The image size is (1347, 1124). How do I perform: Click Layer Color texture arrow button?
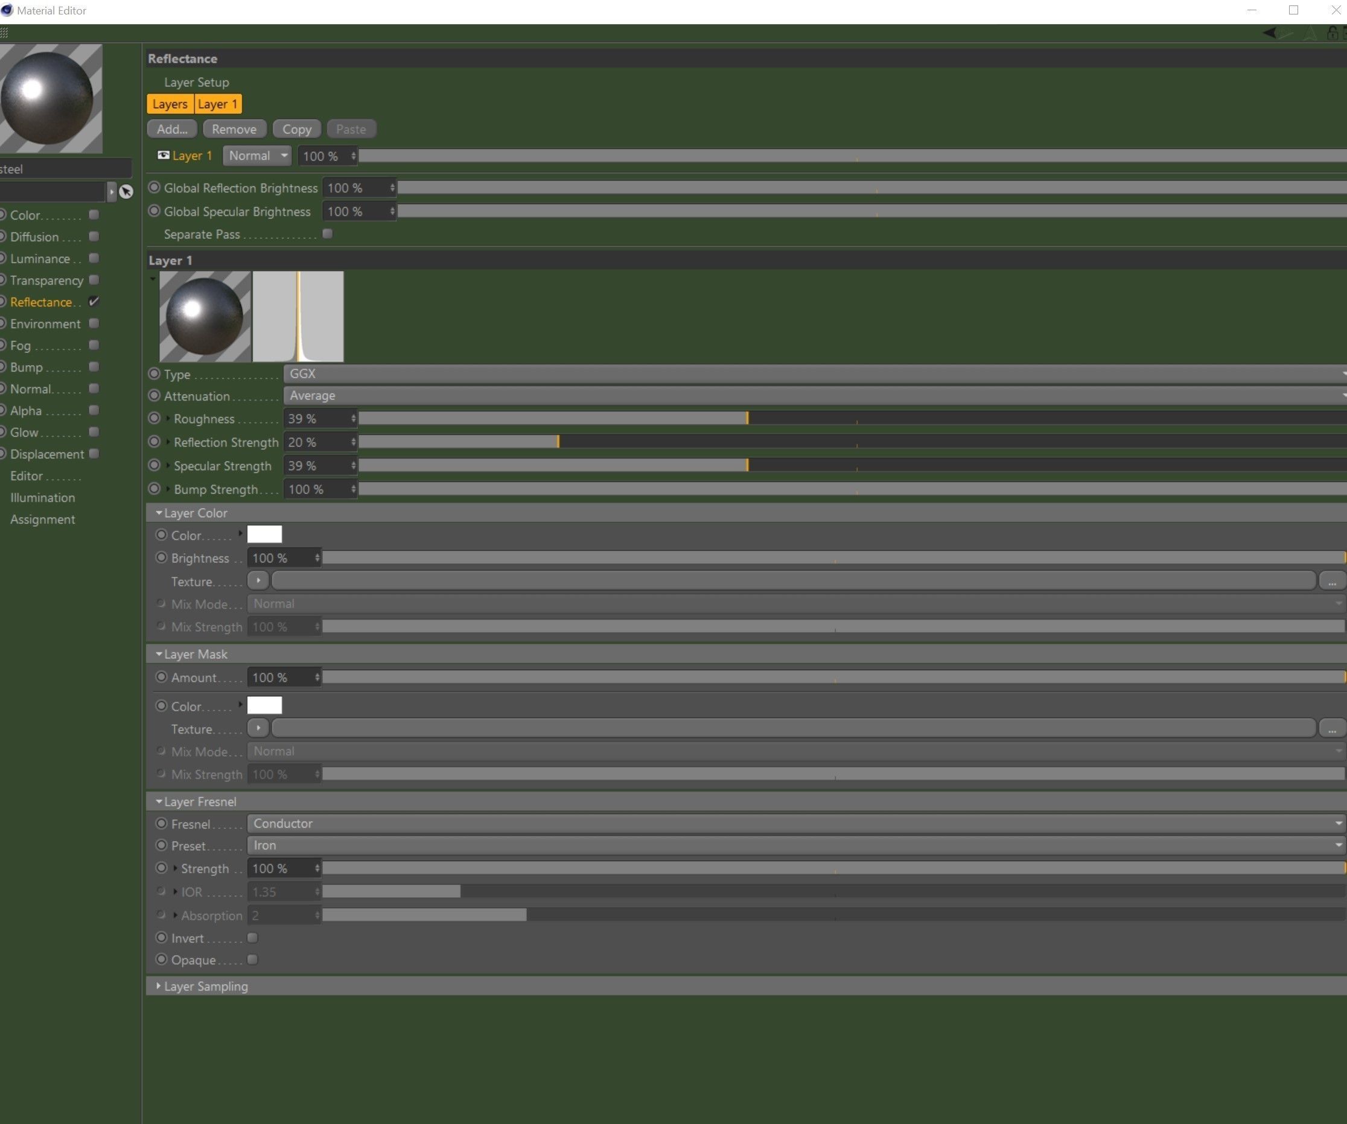pyautogui.click(x=258, y=581)
